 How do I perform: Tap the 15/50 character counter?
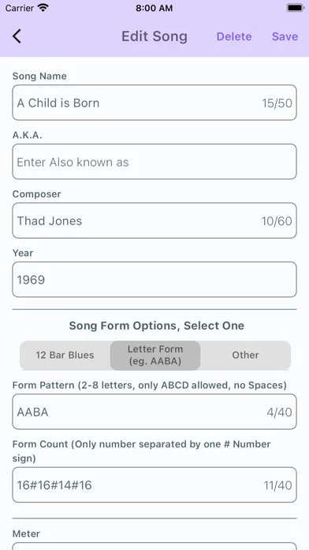(x=277, y=103)
